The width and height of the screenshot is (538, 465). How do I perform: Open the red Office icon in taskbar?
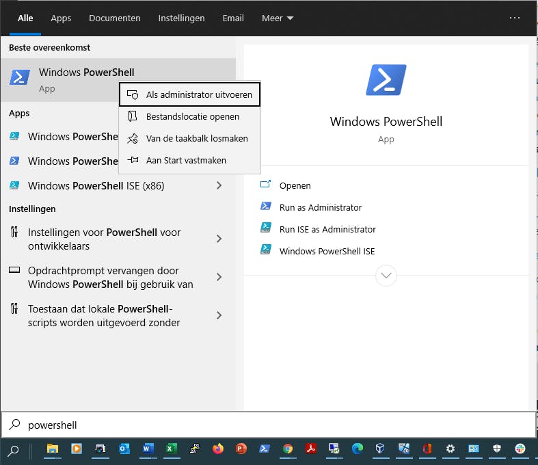point(427,449)
